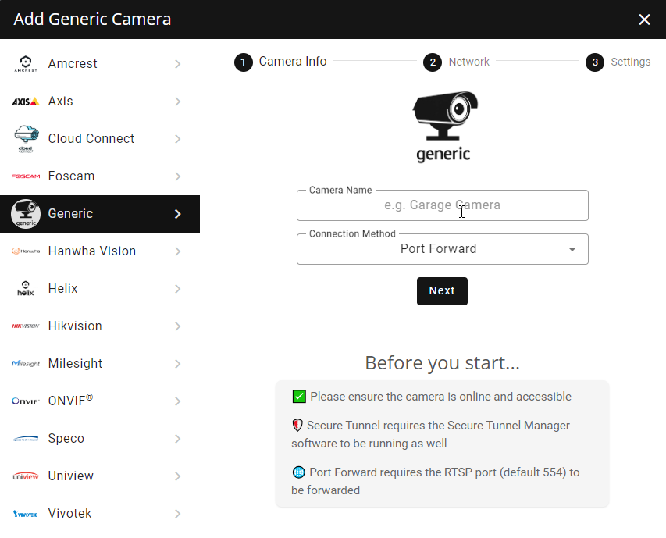Click the Vivotek brand logo icon
The image size is (666, 538).
click(x=26, y=514)
